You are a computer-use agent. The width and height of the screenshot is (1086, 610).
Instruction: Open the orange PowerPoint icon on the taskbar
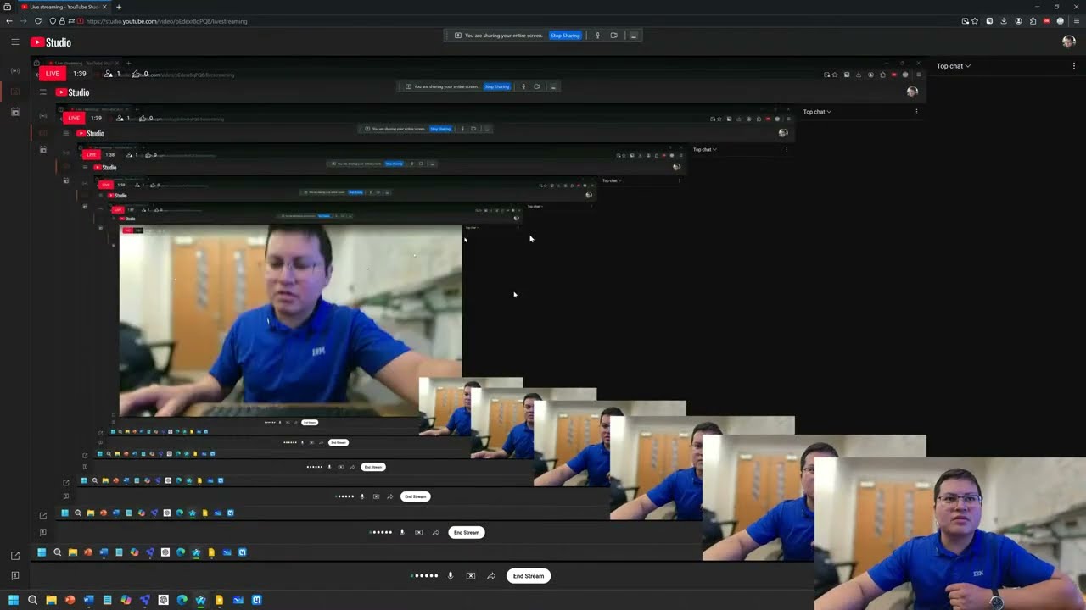[x=70, y=601]
